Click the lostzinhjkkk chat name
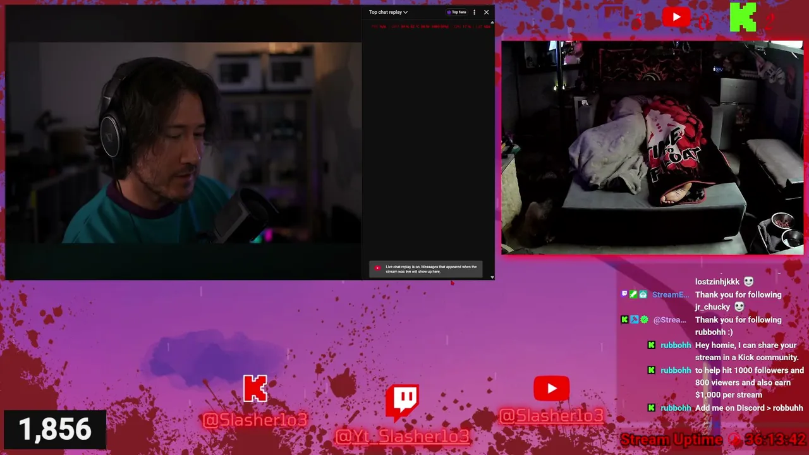This screenshot has height=455, width=809. pyautogui.click(x=717, y=282)
